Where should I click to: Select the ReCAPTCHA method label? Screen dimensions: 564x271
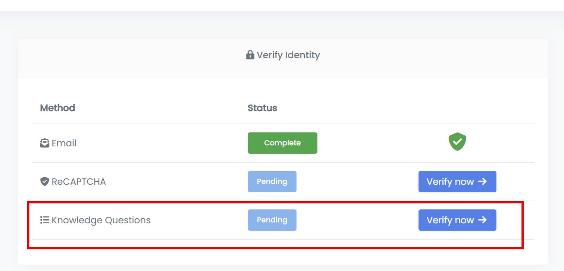(x=79, y=181)
